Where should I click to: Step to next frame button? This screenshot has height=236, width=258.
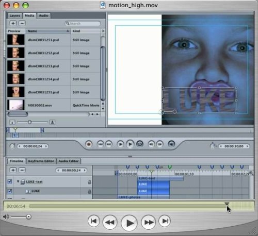(160, 144)
